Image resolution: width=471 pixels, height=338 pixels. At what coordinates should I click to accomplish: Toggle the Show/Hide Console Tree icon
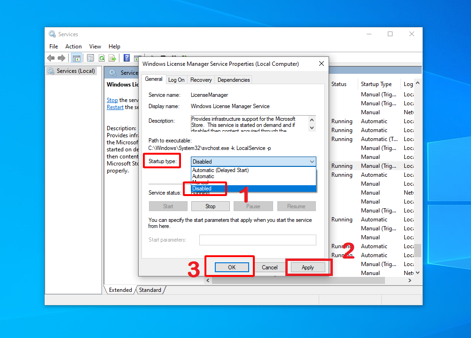tap(77, 58)
